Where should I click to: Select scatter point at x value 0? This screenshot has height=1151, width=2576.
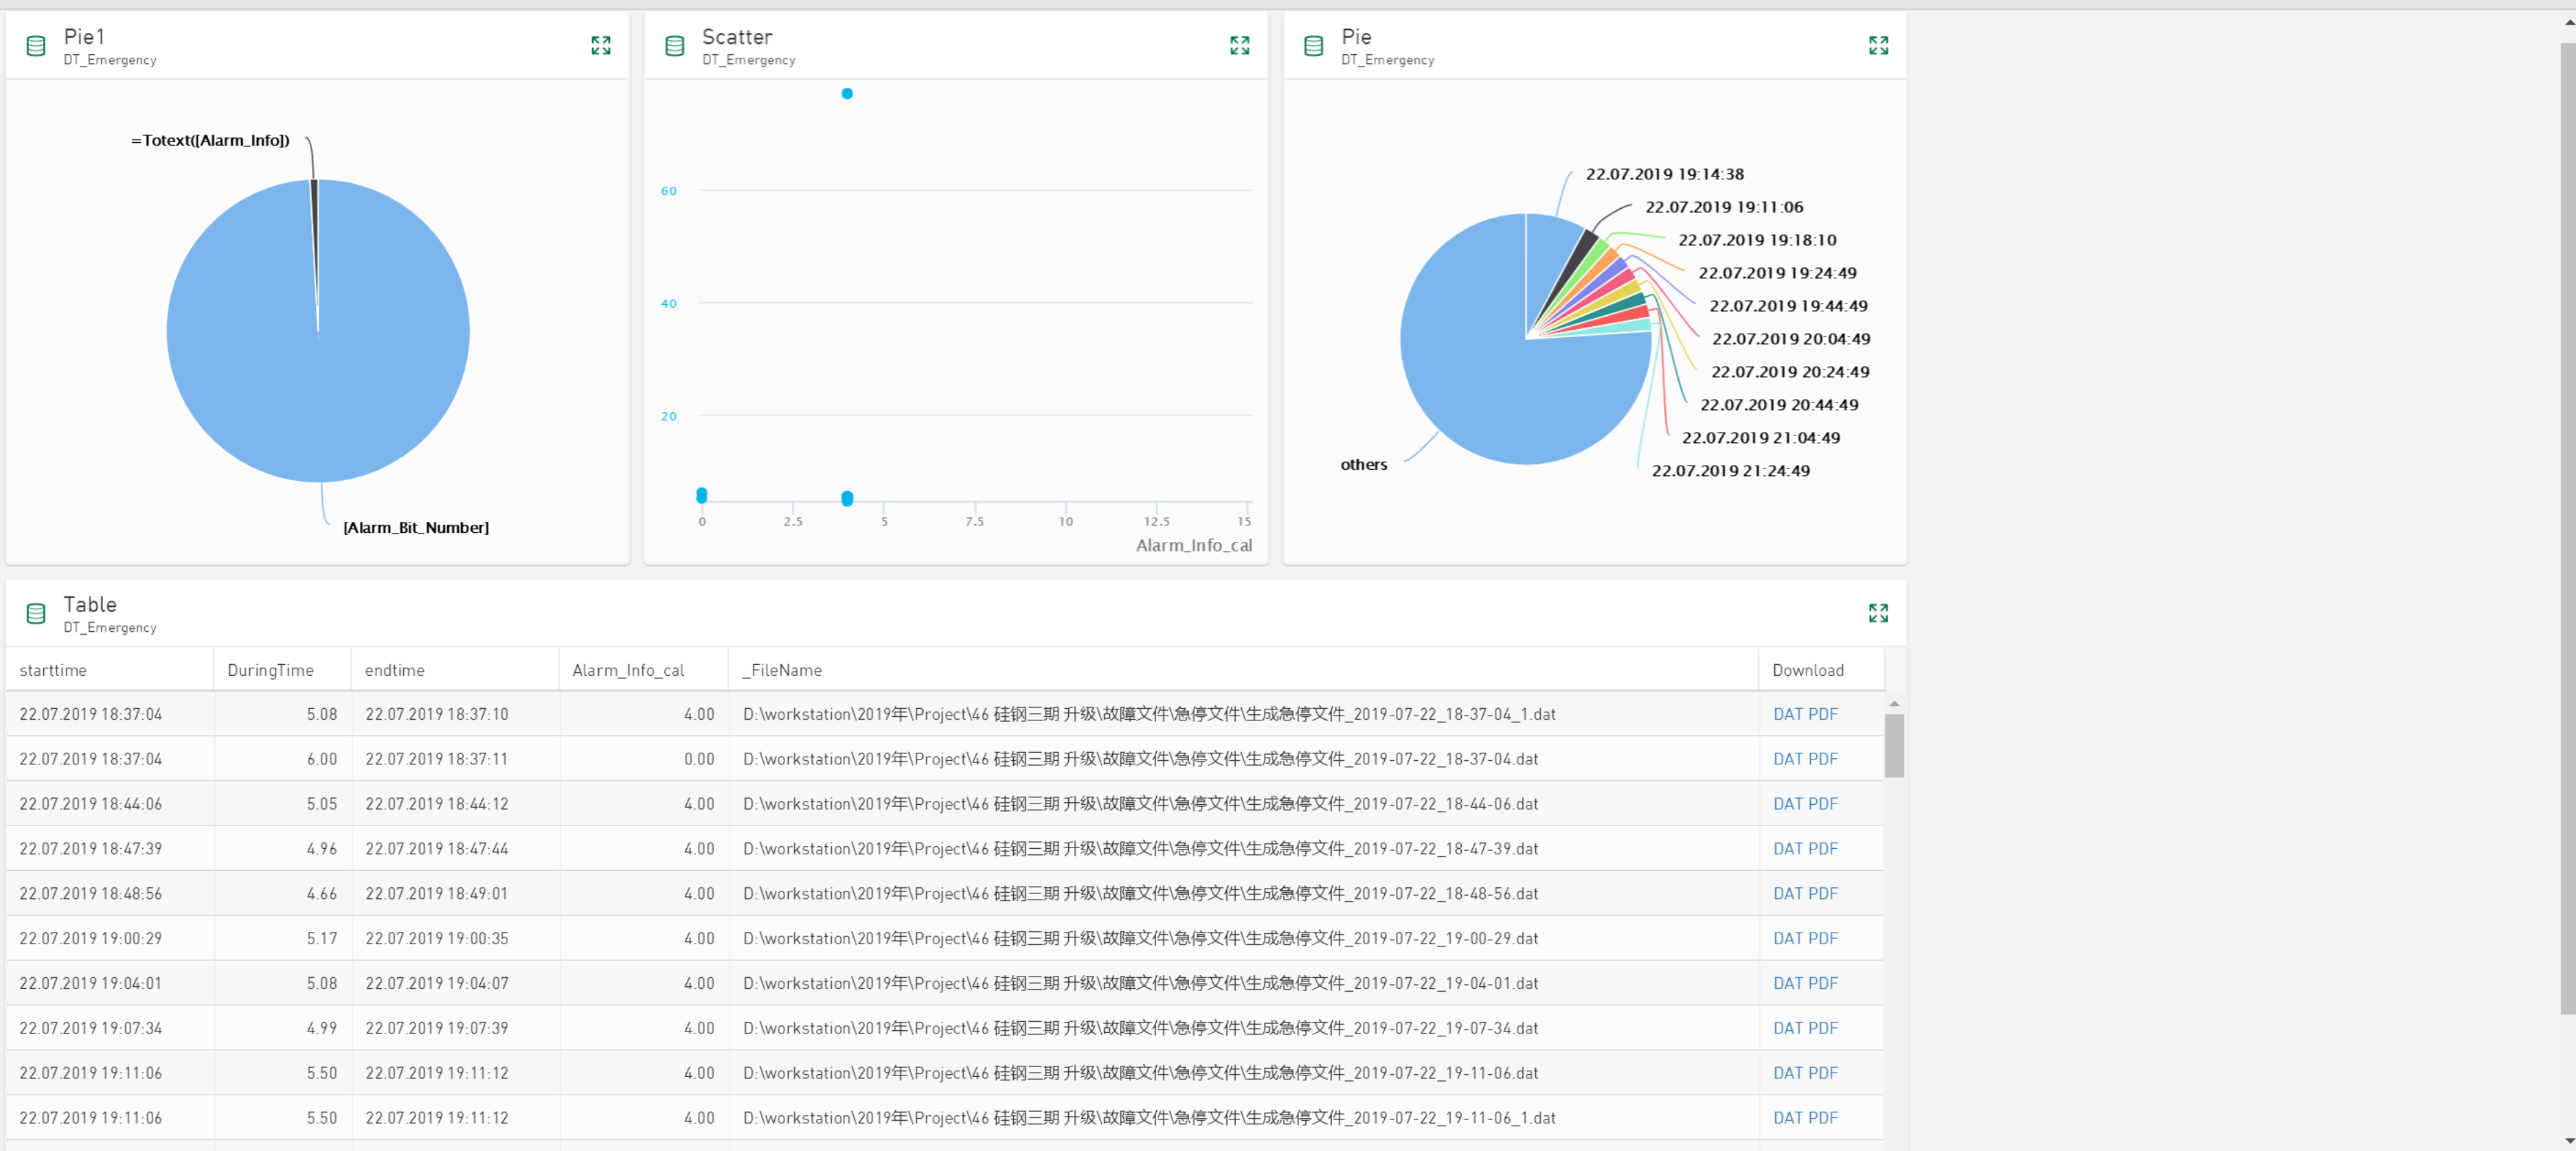tap(702, 495)
